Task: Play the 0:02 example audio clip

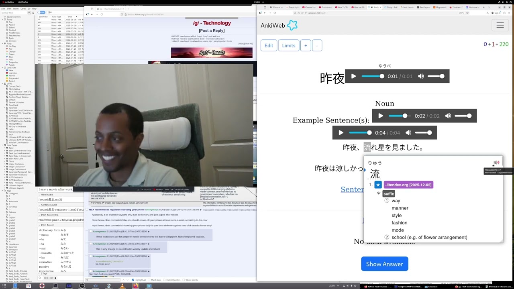Action: point(381,116)
